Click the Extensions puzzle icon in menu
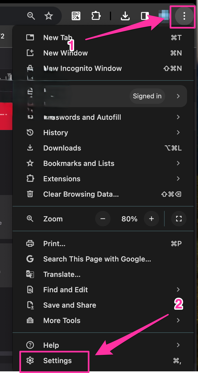This screenshot has height=373, width=198. tap(30, 179)
